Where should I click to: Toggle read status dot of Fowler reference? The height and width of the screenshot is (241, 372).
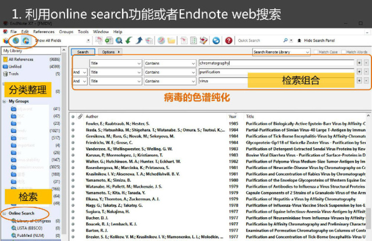[73, 124]
